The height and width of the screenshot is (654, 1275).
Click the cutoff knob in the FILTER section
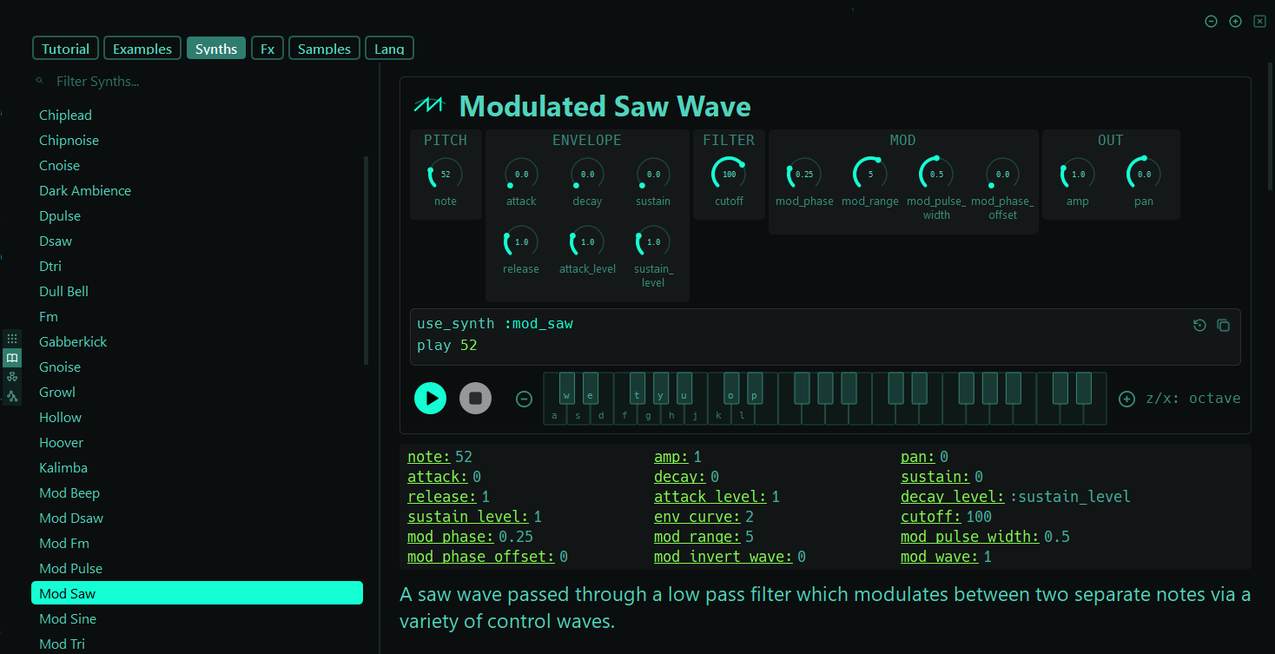[729, 174]
